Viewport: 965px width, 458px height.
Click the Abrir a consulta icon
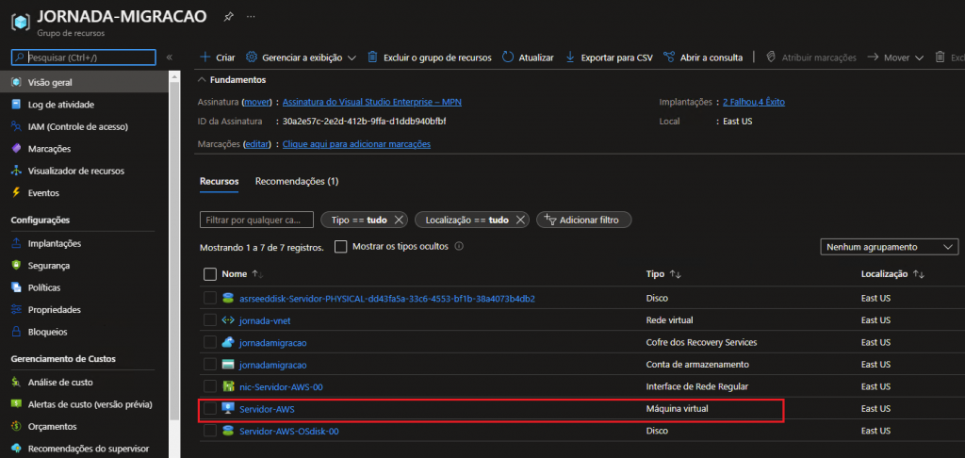(x=669, y=57)
